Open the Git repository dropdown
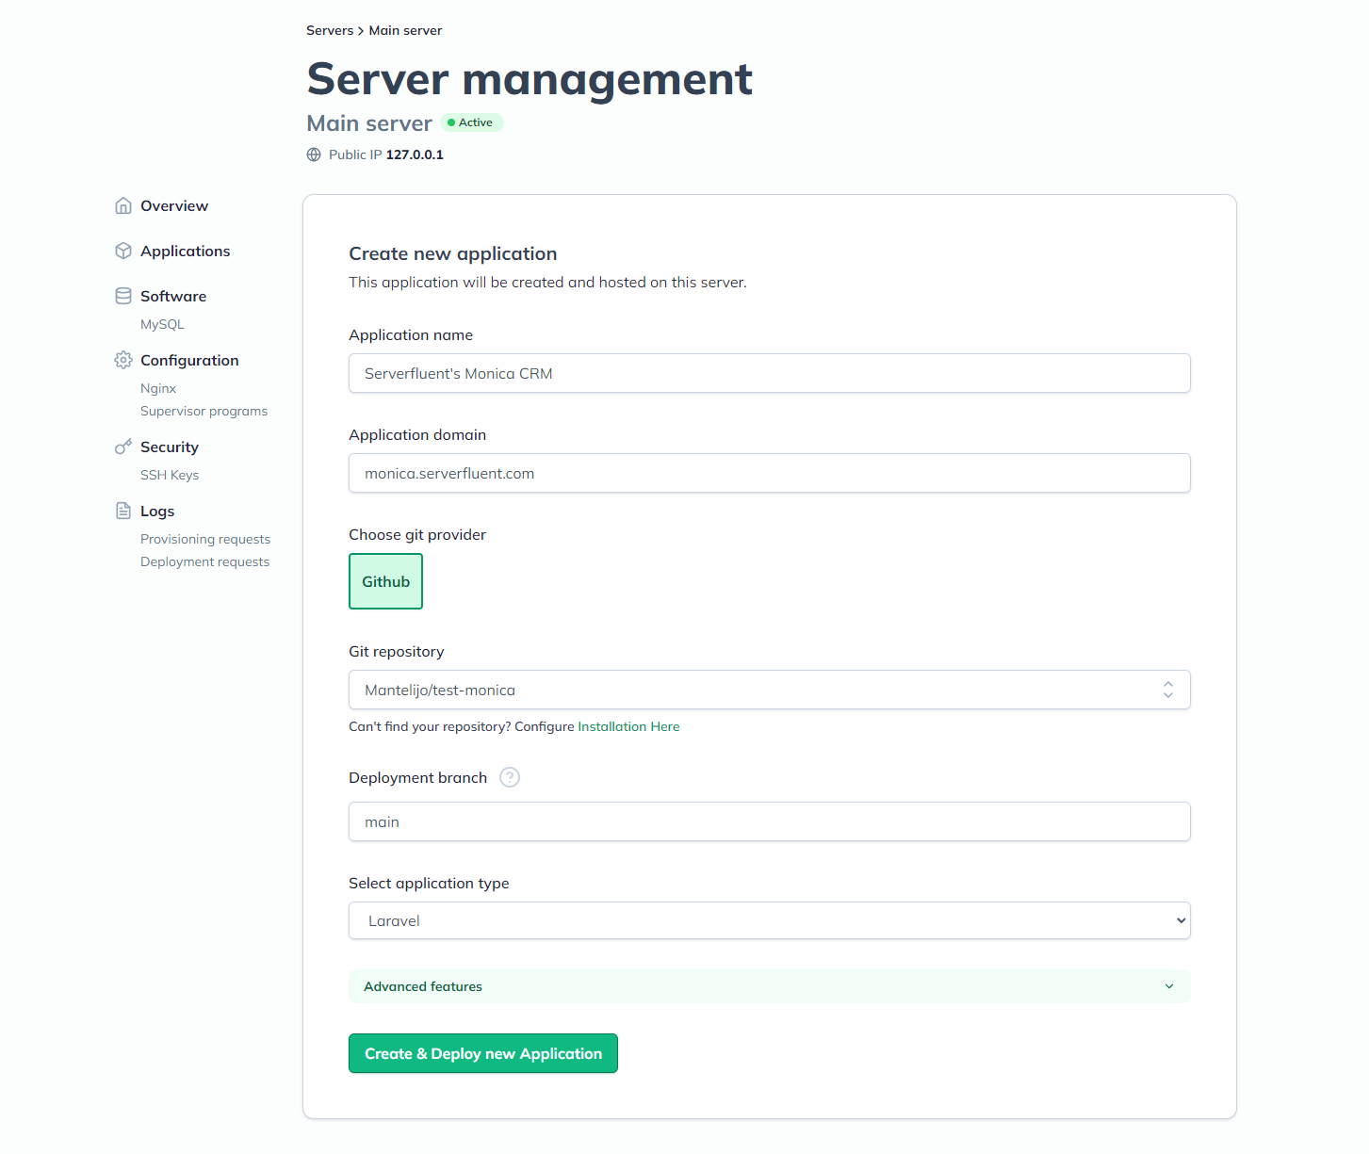Viewport: 1369px width, 1154px height. [x=769, y=690]
